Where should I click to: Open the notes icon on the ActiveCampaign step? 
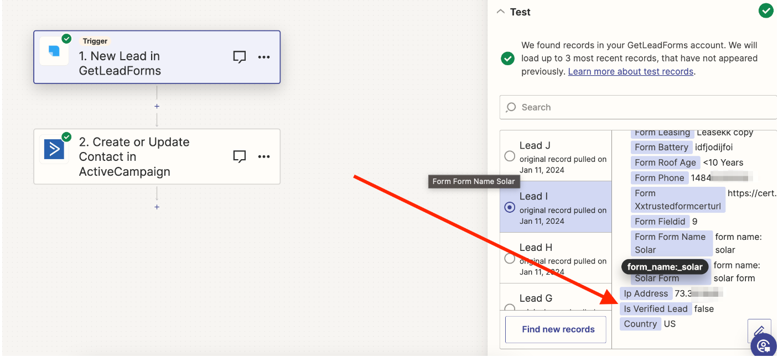tap(240, 156)
